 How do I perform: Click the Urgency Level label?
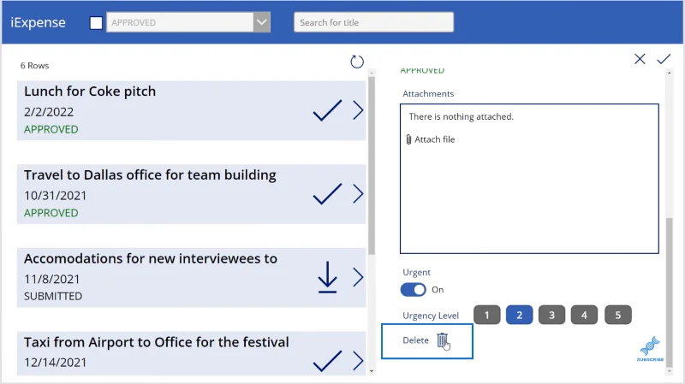[431, 316]
